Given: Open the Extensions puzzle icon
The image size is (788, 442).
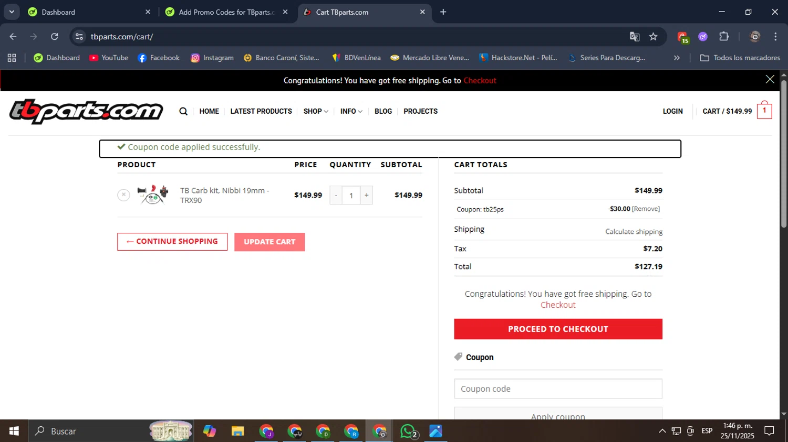Looking at the screenshot, I should (724, 36).
